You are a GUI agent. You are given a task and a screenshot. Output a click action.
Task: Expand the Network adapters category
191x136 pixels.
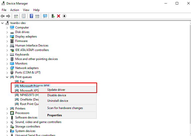(x=7, y=68)
